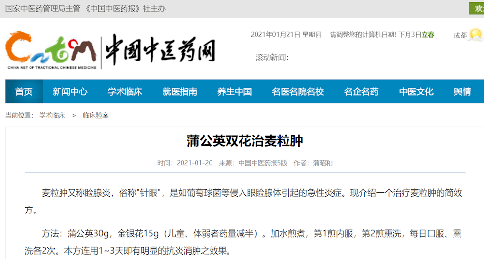Image resolution: width=484 pixels, height=259 pixels.
Task: Select the 名企名药 navigation item
Action: (361, 91)
